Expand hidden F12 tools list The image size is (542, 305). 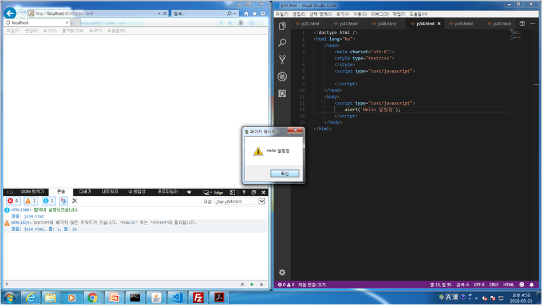(189, 192)
